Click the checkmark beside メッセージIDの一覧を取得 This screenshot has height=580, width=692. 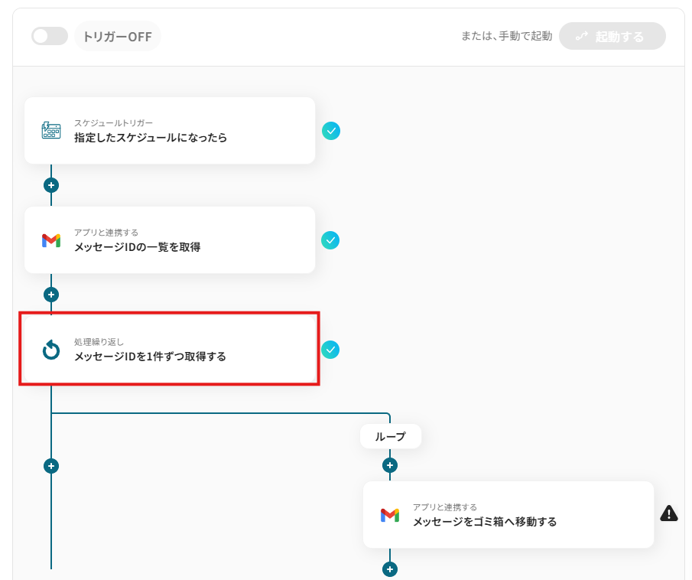(x=330, y=240)
